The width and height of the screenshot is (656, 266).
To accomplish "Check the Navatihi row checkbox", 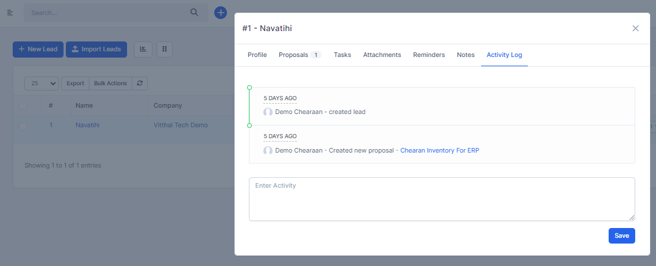I will click(23, 126).
